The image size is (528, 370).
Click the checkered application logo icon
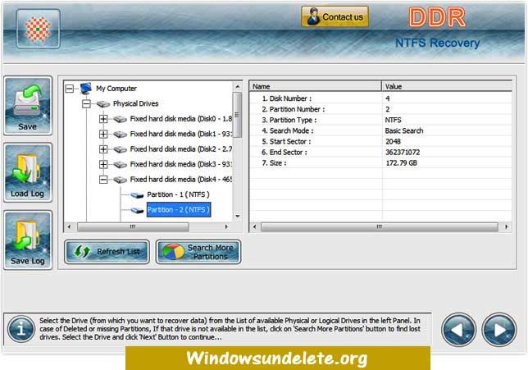pos(39,29)
